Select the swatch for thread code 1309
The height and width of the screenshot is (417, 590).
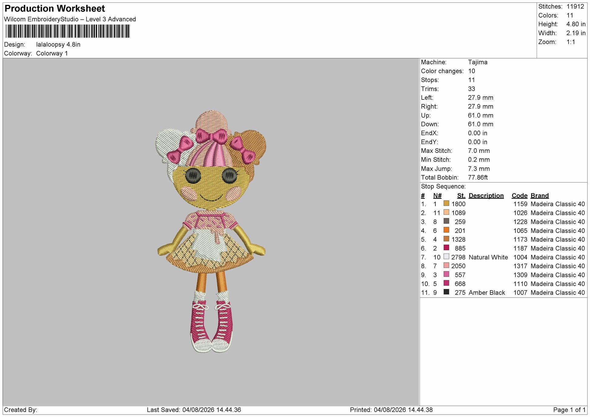446,274
